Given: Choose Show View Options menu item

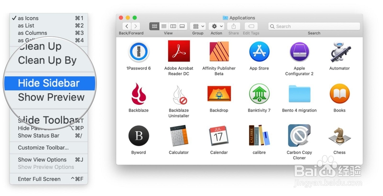Looking at the screenshot, I should coord(49,159).
